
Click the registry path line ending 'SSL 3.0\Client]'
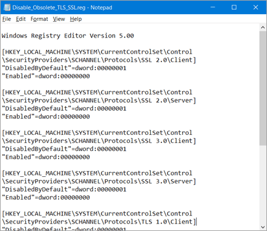coord(99,141)
